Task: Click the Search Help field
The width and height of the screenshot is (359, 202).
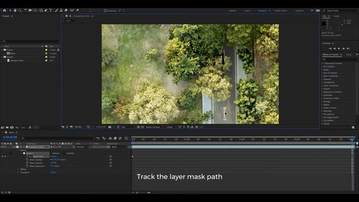Action: (340, 11)
